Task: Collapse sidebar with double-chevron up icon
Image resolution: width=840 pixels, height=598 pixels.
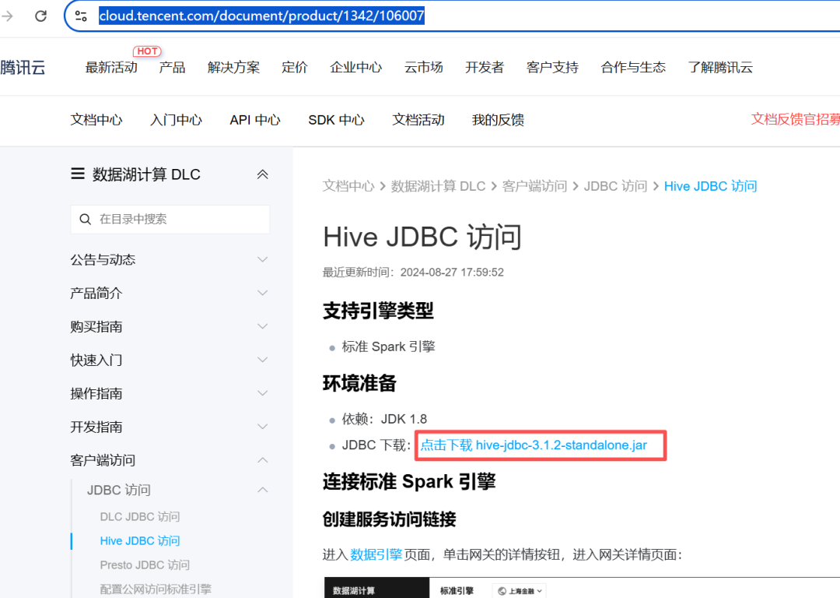Action: pos(263,174)
